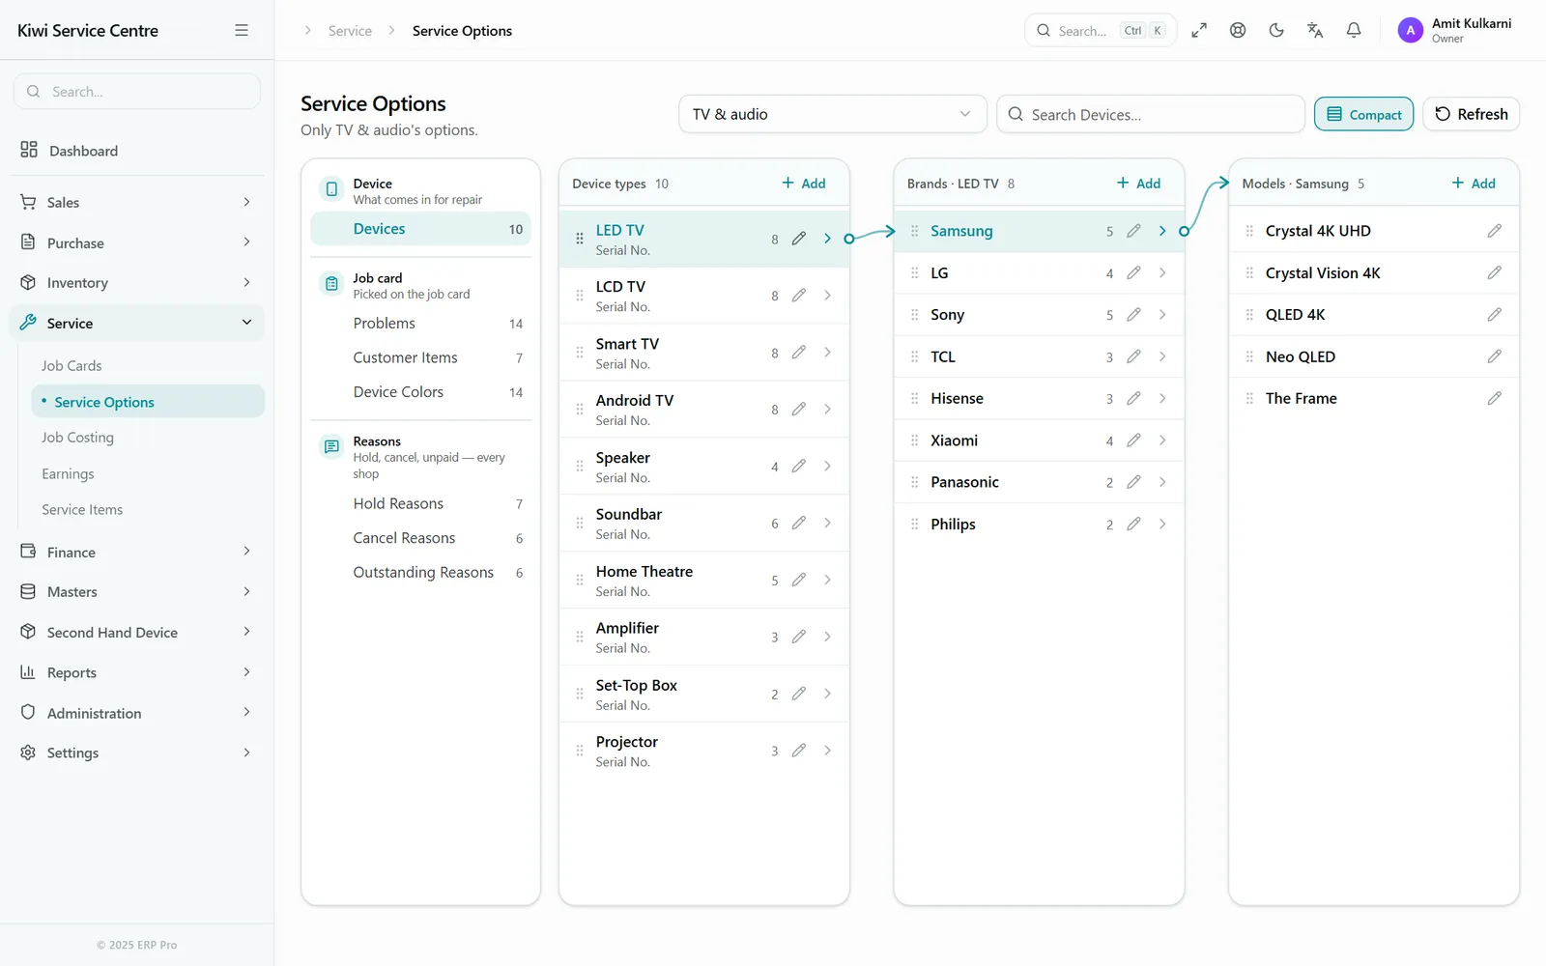
Task: Edit the Crystal 4K UHD model
Action: pos(1495,231)
